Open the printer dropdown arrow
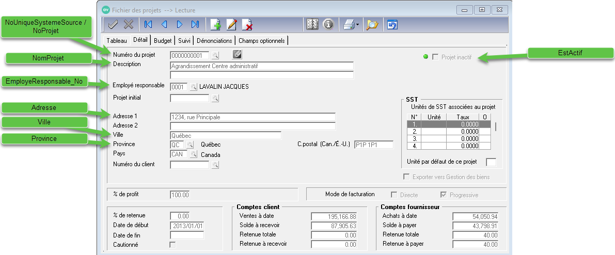This screenshot has width=615, height=255. 357,25
